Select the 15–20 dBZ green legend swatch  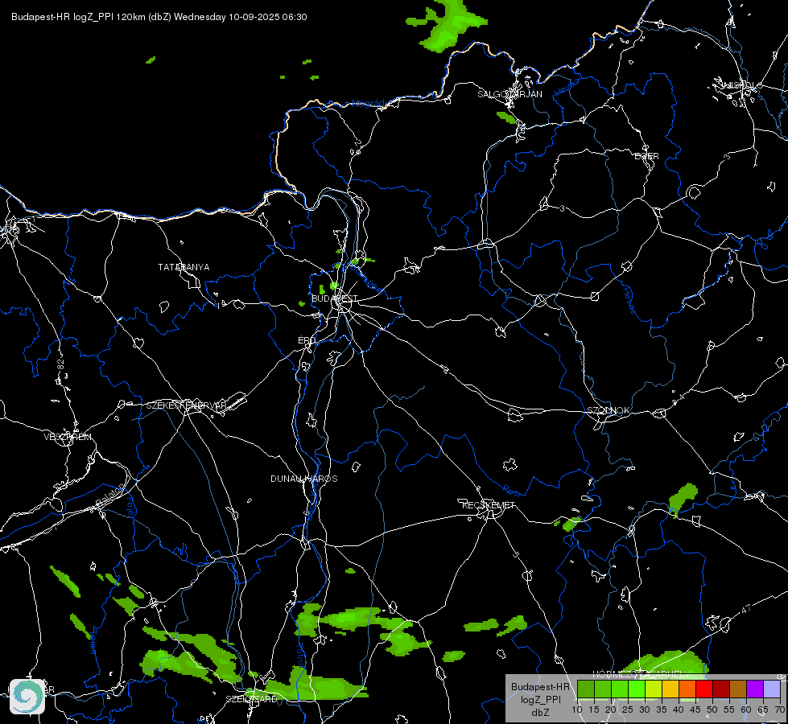tap(603, 689)
